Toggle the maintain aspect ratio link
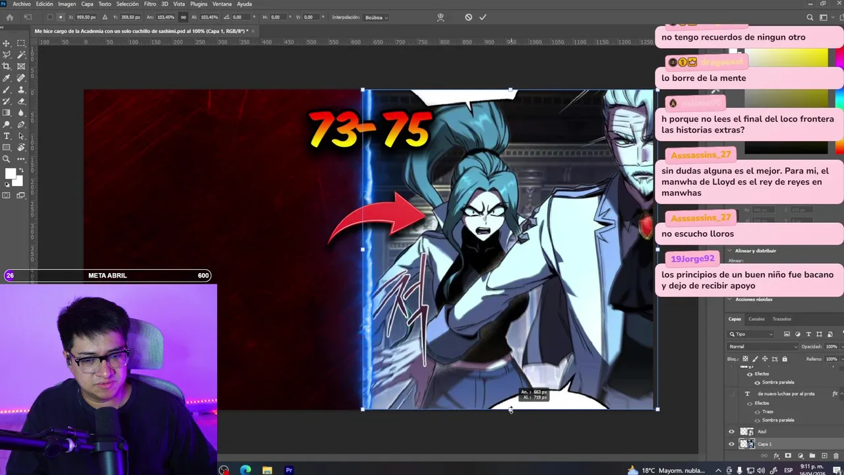This screenshot has height=475, width=844. tap(183, 17)
